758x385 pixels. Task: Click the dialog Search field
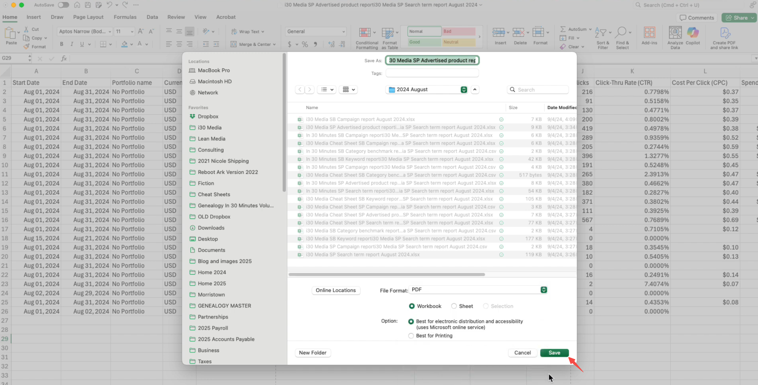click(x=538, y=90)
